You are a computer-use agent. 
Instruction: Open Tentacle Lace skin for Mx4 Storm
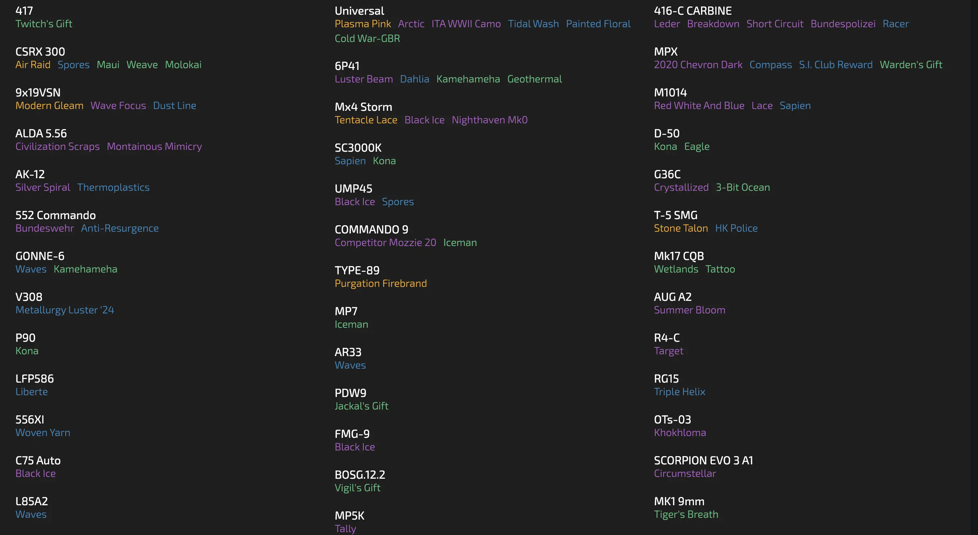click(x=366, y=120)
